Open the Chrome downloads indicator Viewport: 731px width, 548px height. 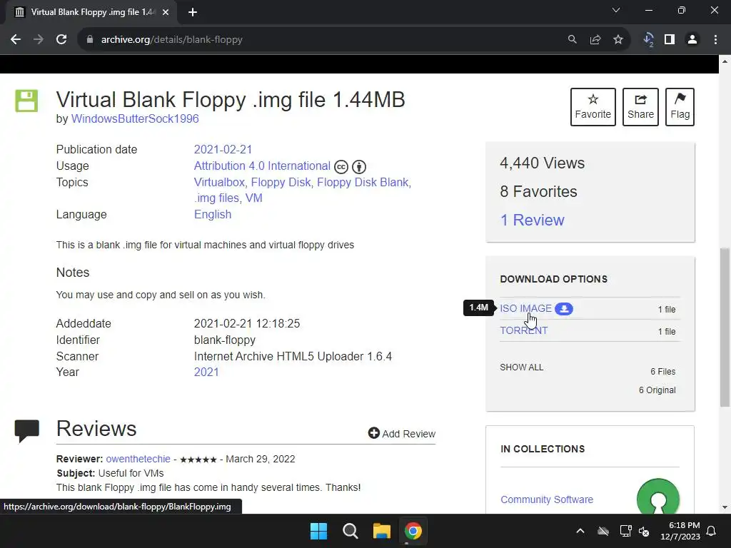click(x=648, y=40)
